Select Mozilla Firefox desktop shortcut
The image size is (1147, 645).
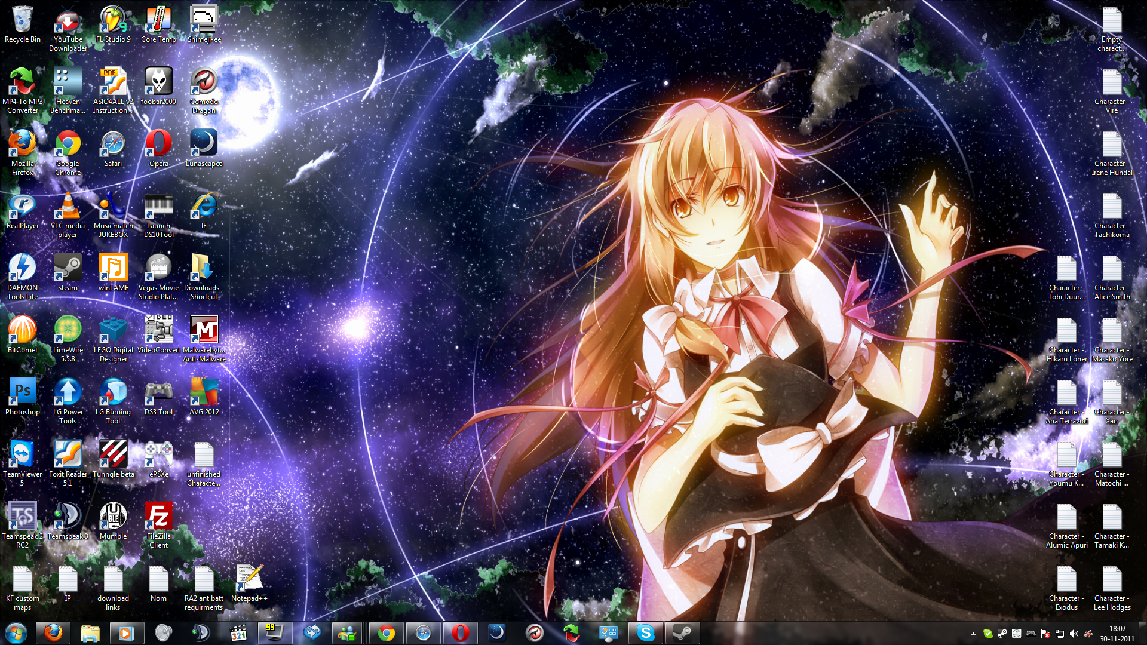point(23,152)
